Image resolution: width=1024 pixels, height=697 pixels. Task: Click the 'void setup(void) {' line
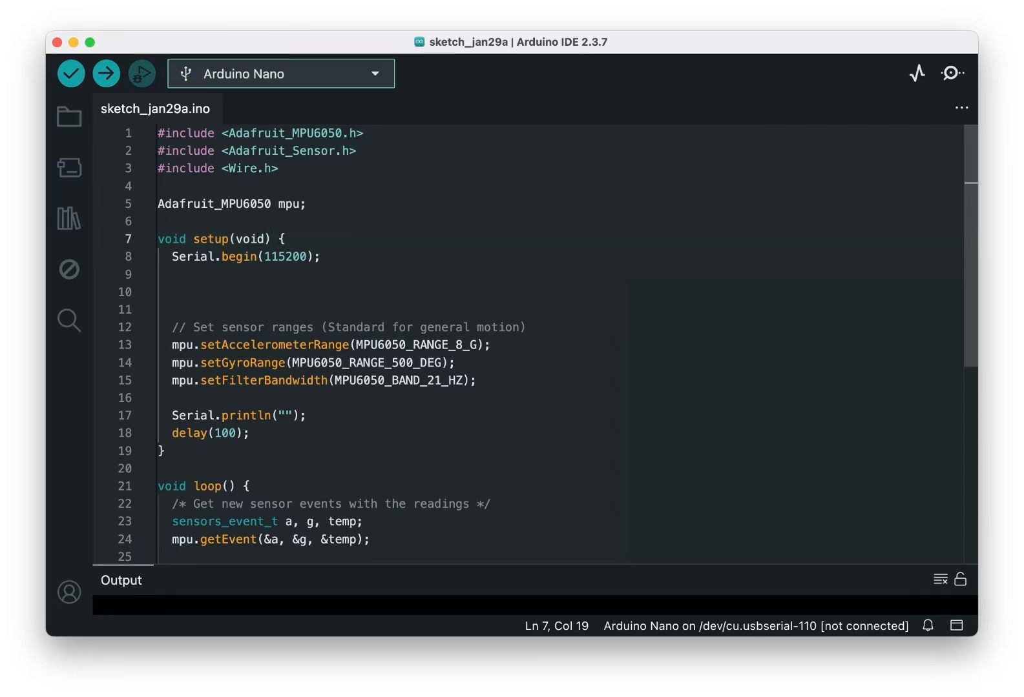coord(221,239)
